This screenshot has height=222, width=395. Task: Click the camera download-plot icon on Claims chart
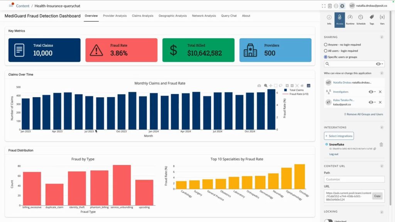point(259,86)
